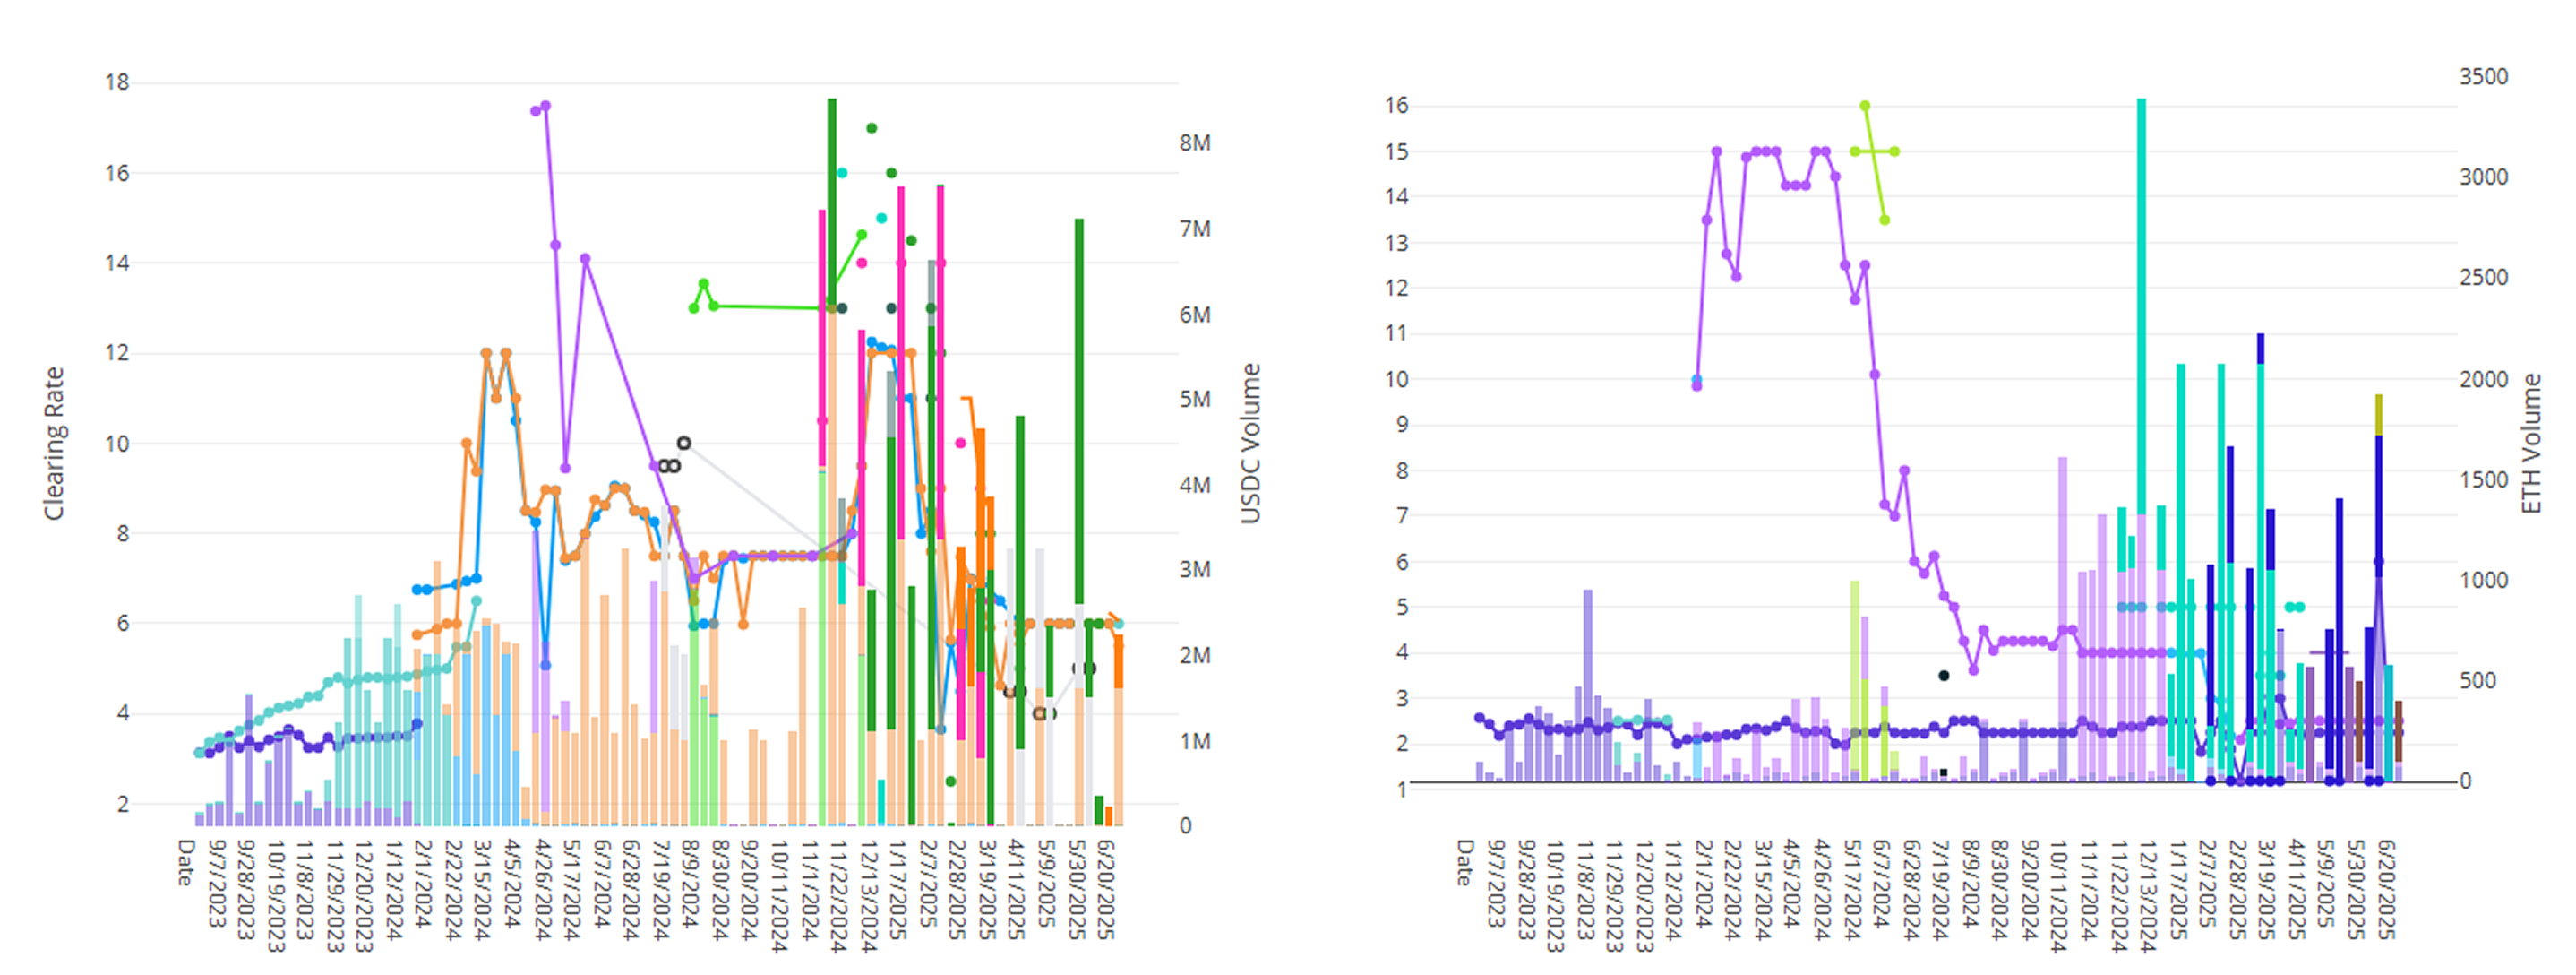The image size is (2576, 975).
Task: Click '9/7/2023' date label on left chart
Action: tap(217, 883)
